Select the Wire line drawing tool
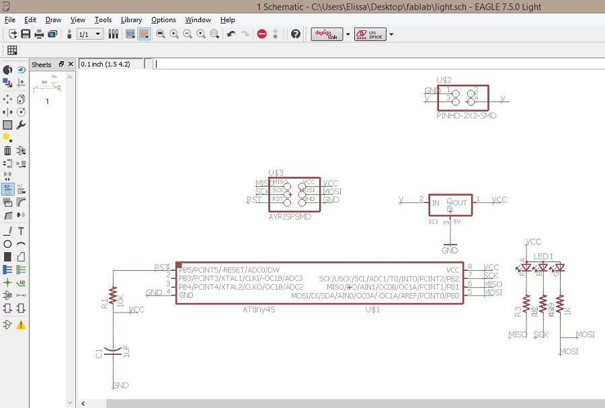The width and height of the screenshot is (605, 408). coord(7,231)
